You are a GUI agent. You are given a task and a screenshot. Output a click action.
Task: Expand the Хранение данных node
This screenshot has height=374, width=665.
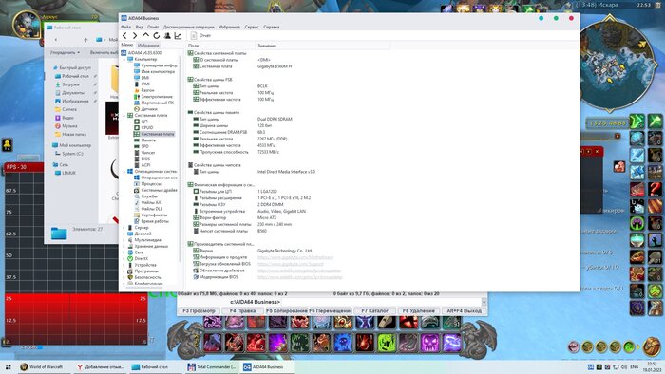click(124, 246)
